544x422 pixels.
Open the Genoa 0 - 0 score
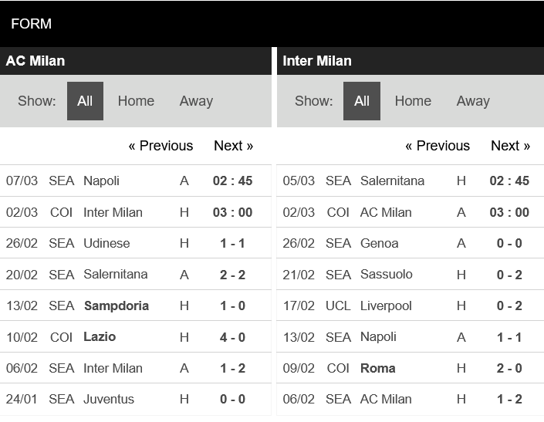tap(509, 243)
